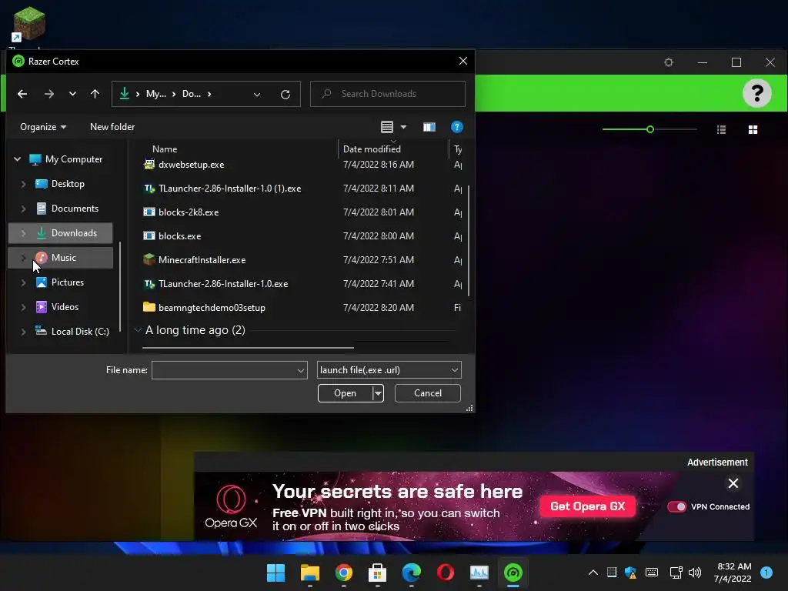Open Razer Cortex help question mark
Viewport: 788px width, 591px height.
[757, 93]
